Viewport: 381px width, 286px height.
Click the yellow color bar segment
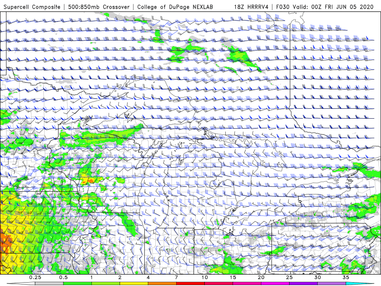coord(134,284)
